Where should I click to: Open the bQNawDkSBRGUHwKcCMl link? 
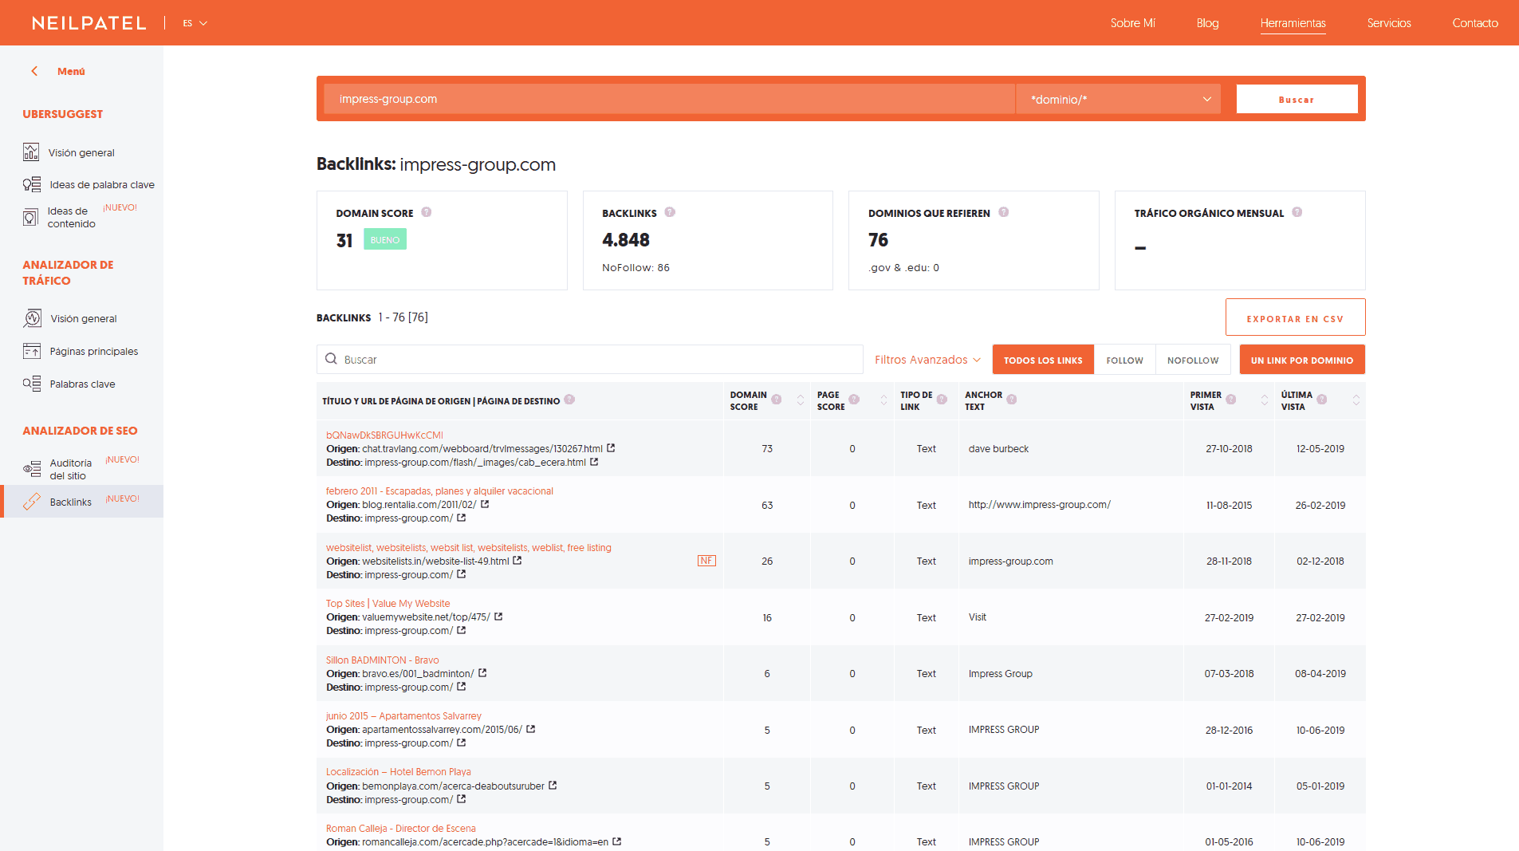point(384,435)
